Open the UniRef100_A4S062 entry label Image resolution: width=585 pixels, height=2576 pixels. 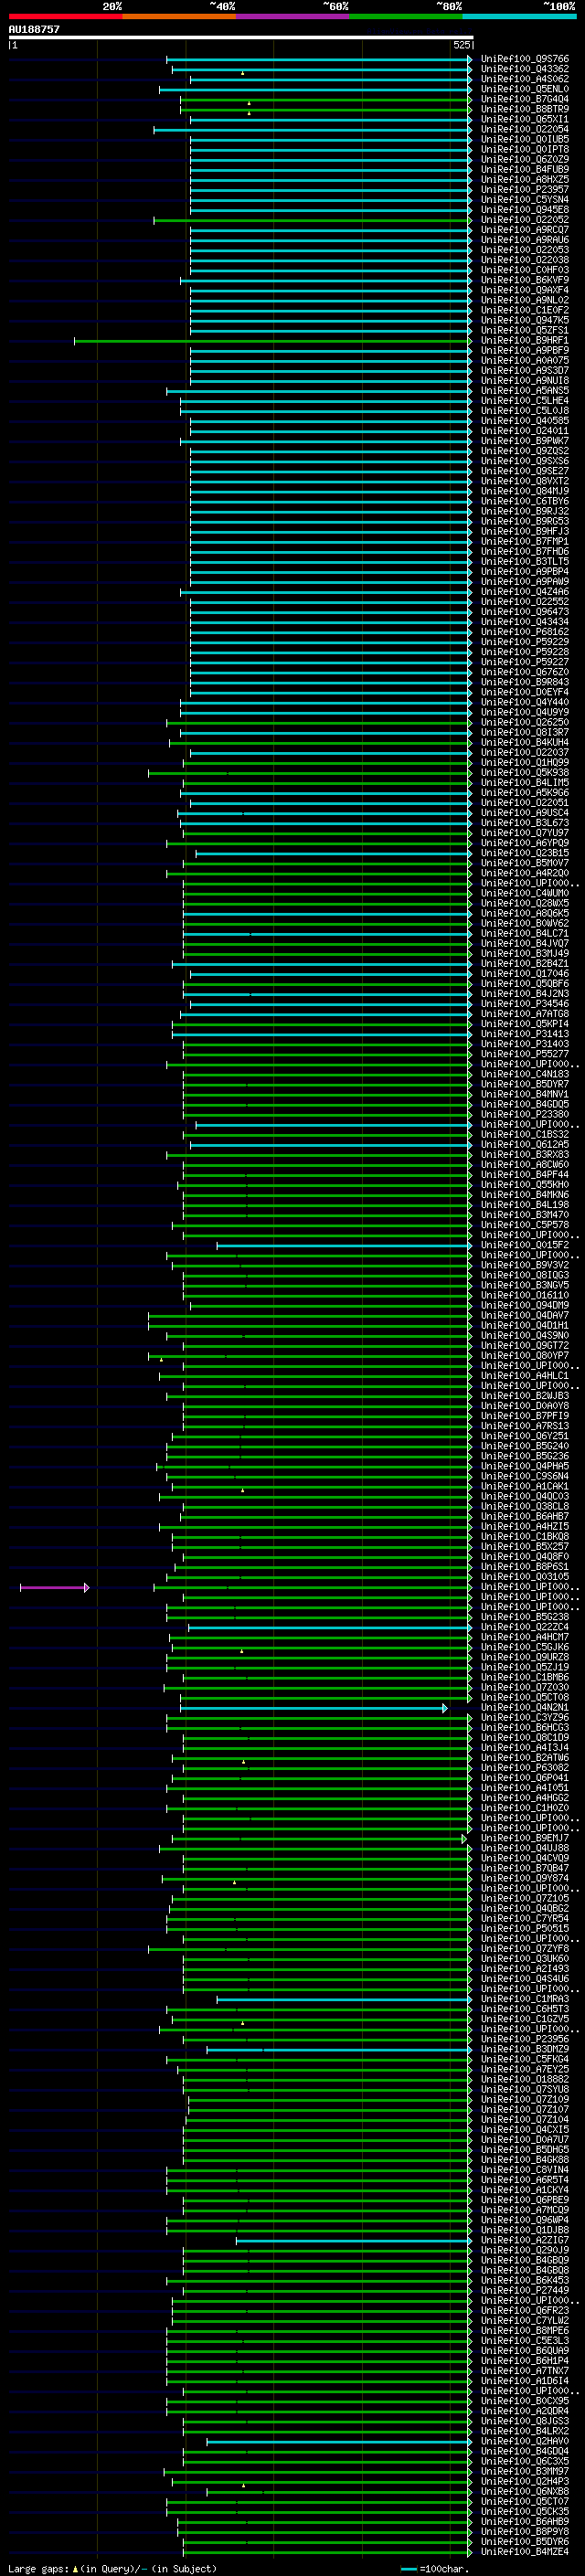tap(525, 79)
